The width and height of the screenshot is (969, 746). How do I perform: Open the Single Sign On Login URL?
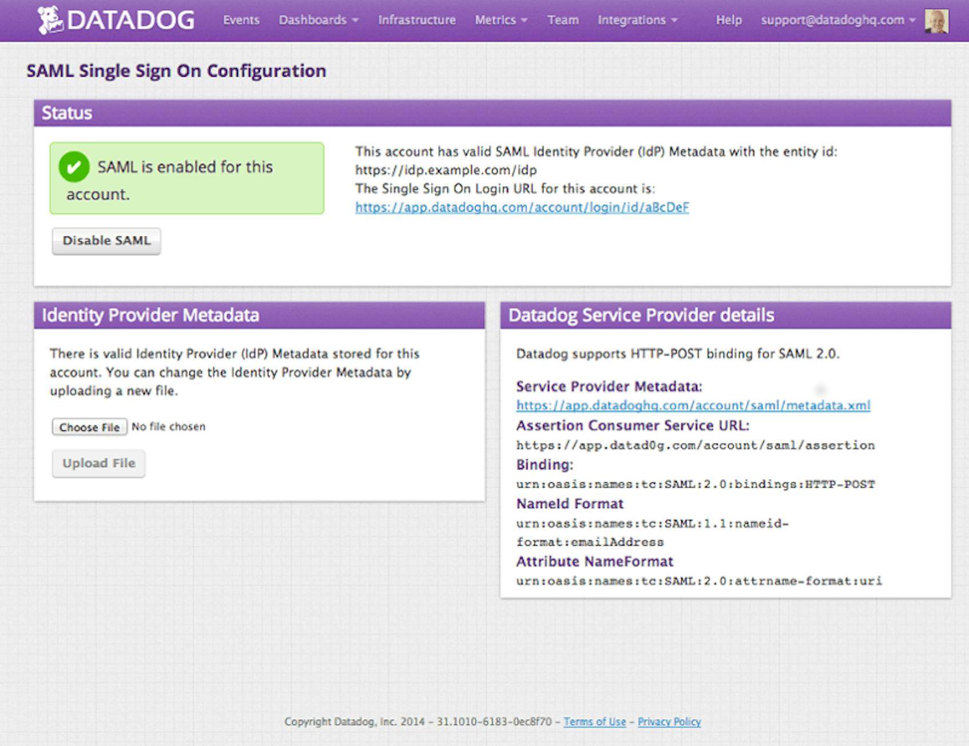(x=522, y=208)
